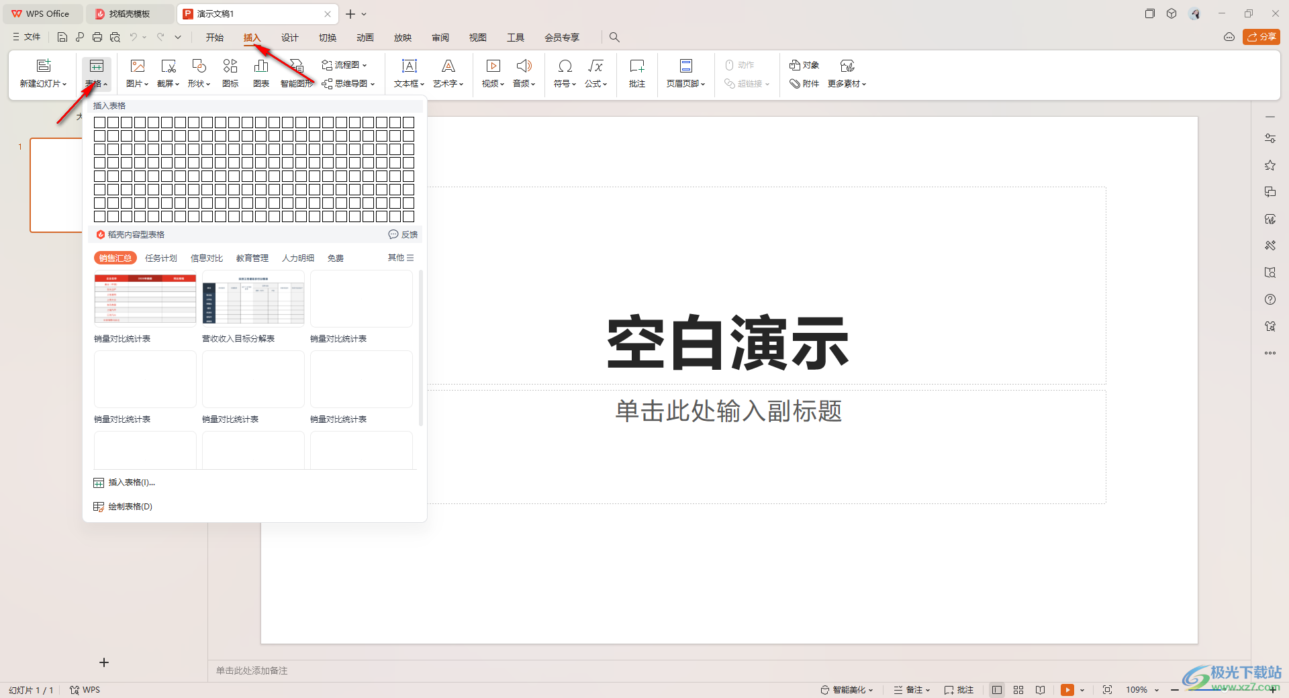Open the Symbol (符号) picker
1289x698 pixels.
point(565,73)
